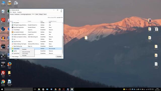The image size is (161, 91).
Task: Click the Disabilita button at bottom right
Action: pos(59,57)
